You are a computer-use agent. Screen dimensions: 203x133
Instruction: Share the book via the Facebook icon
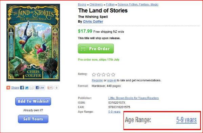tap(22, 88)
